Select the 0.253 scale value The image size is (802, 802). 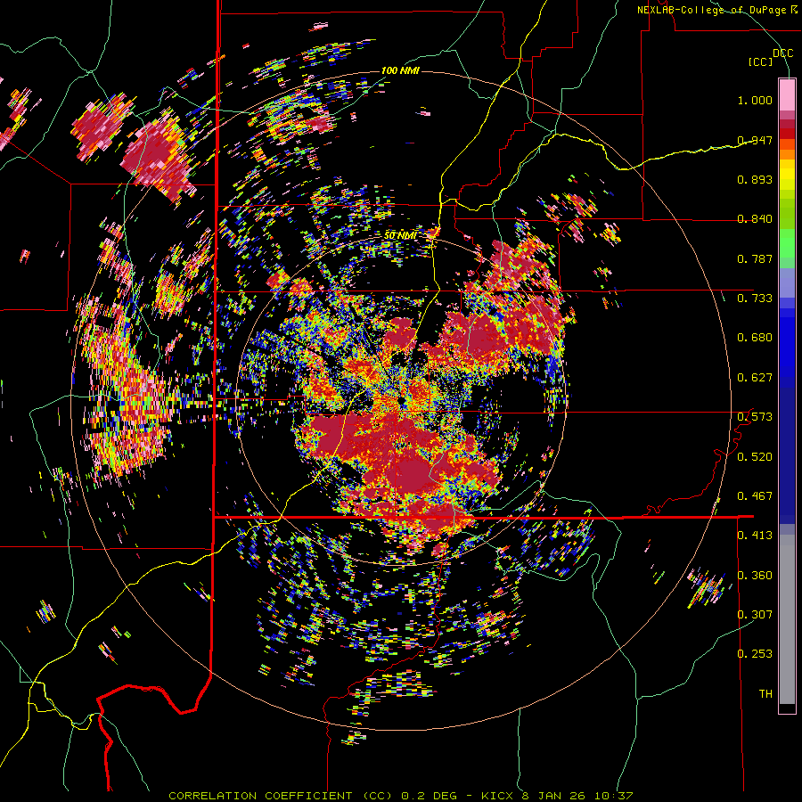click(755, 654)
